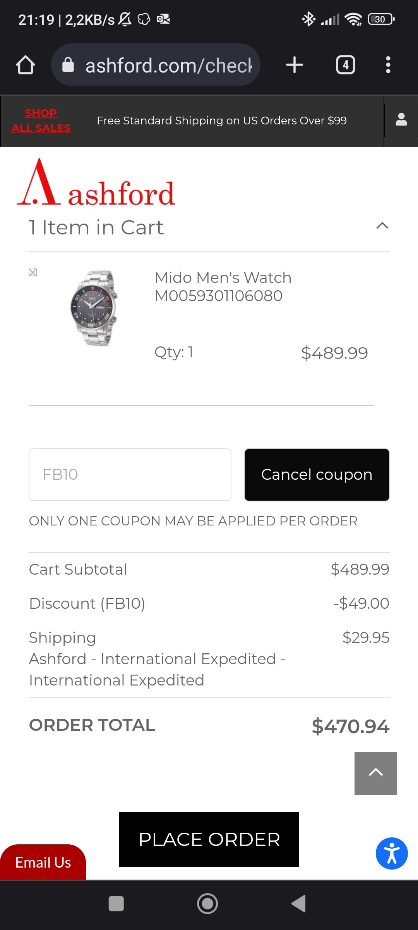
Task: Follow the Shop All Sales link
Action: [x=41, y=121]
